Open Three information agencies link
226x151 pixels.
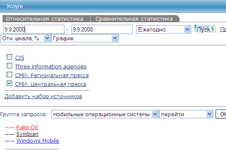pyautogui.click(x=51, y=66)
